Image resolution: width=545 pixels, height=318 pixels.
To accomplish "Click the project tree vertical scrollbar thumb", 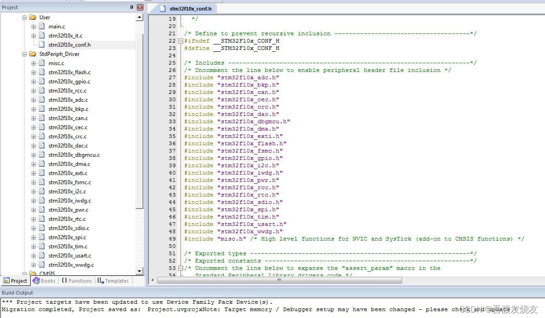I will (140, 122).
